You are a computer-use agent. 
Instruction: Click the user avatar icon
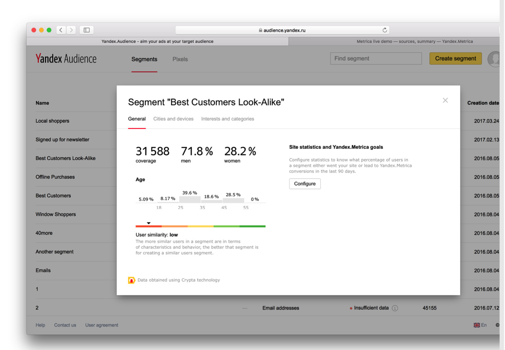[494, 59]
